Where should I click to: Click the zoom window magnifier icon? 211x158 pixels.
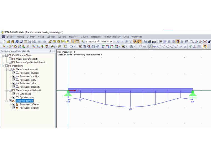(x=84, y=47)
